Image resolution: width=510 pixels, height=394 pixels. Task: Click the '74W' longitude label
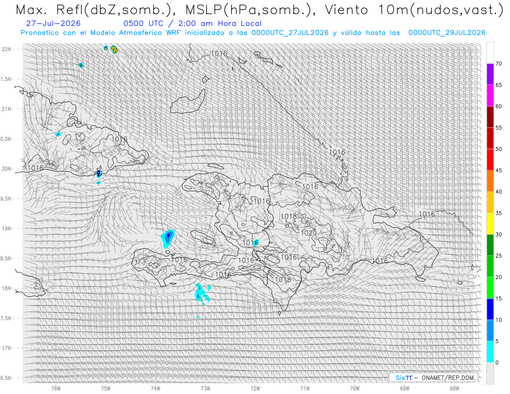pyautogui.click(x=155, y=388)
